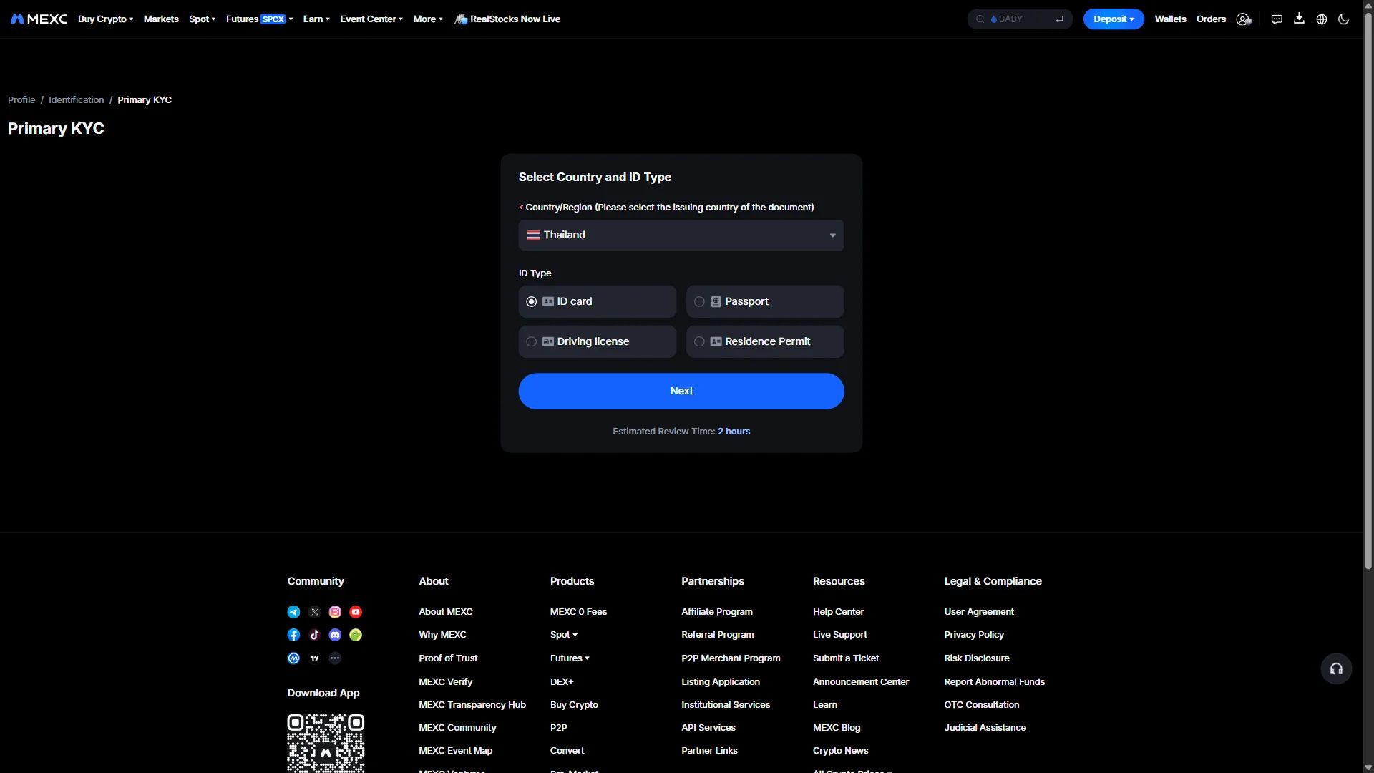
Task: Expand the Buy Crypto menu
Action: coord(106,19)
